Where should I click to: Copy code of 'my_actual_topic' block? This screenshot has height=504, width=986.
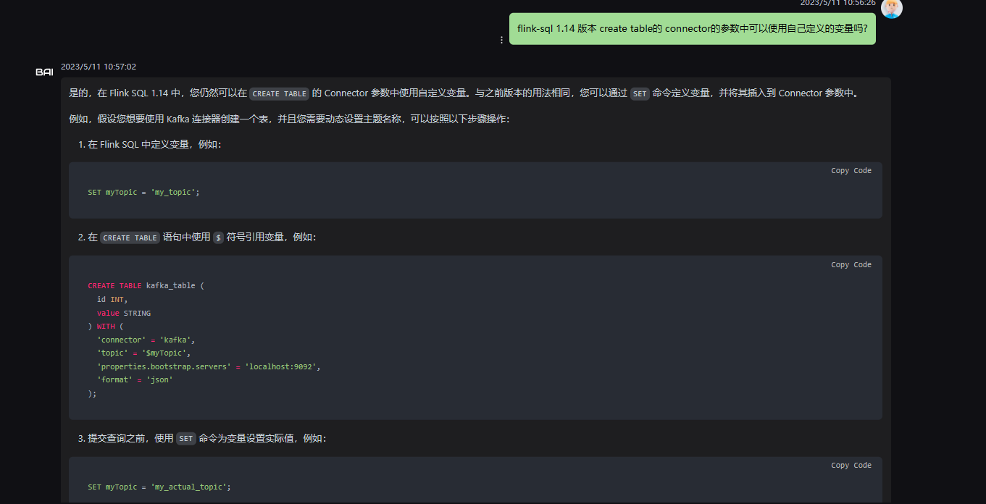pyautogui.click(x=851, y=466)
